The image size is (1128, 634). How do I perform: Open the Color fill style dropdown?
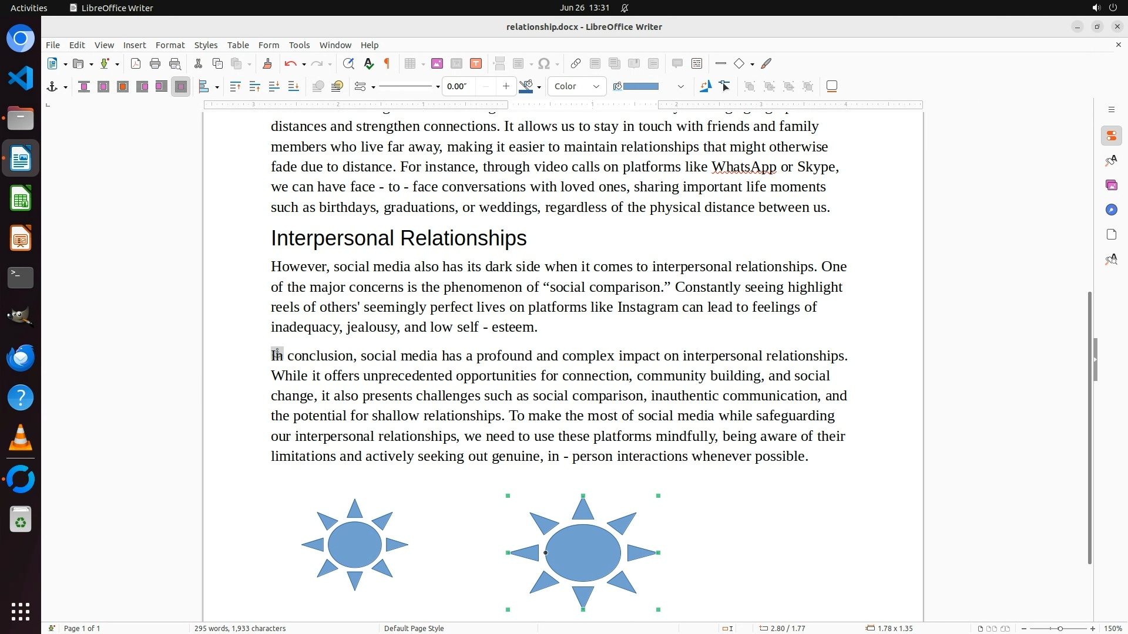coord(577,87)
